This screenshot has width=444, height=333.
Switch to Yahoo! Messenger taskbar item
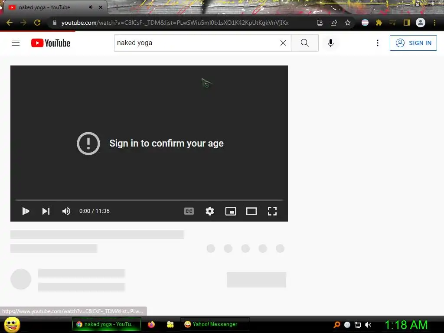tap(215, 324)
